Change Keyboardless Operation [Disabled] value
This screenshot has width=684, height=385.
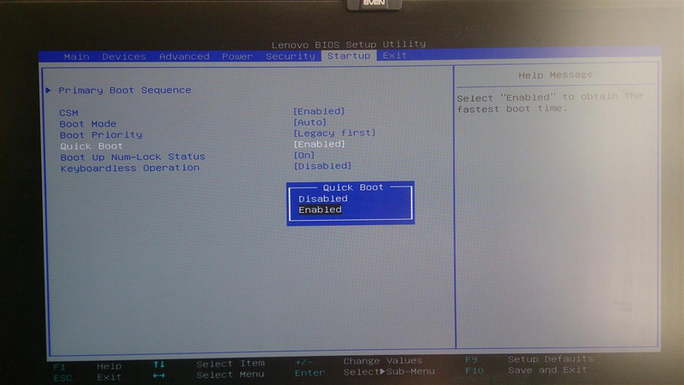pyautogui.click(x=322, y=166)
